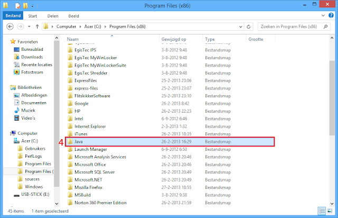Open the Start ribbon tab
This screenshot has height=218, width=338.
point(33,16)
